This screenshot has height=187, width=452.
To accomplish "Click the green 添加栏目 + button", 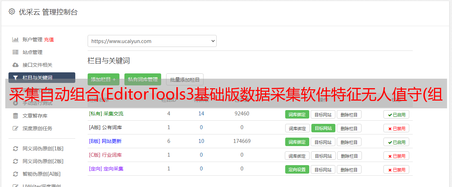I will coord(104,79).
